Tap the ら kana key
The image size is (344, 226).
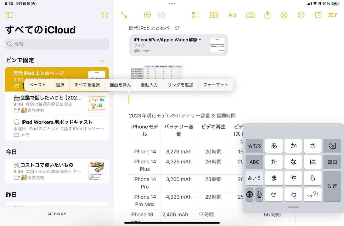(x=313, y=178)
